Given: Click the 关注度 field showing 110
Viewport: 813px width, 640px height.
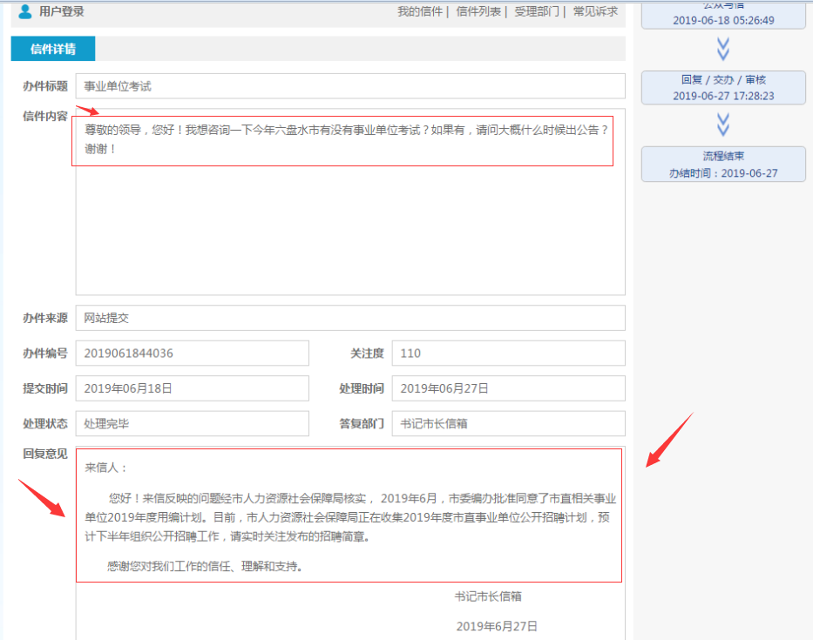Looking at the screenshot, I should pos(508,354).
